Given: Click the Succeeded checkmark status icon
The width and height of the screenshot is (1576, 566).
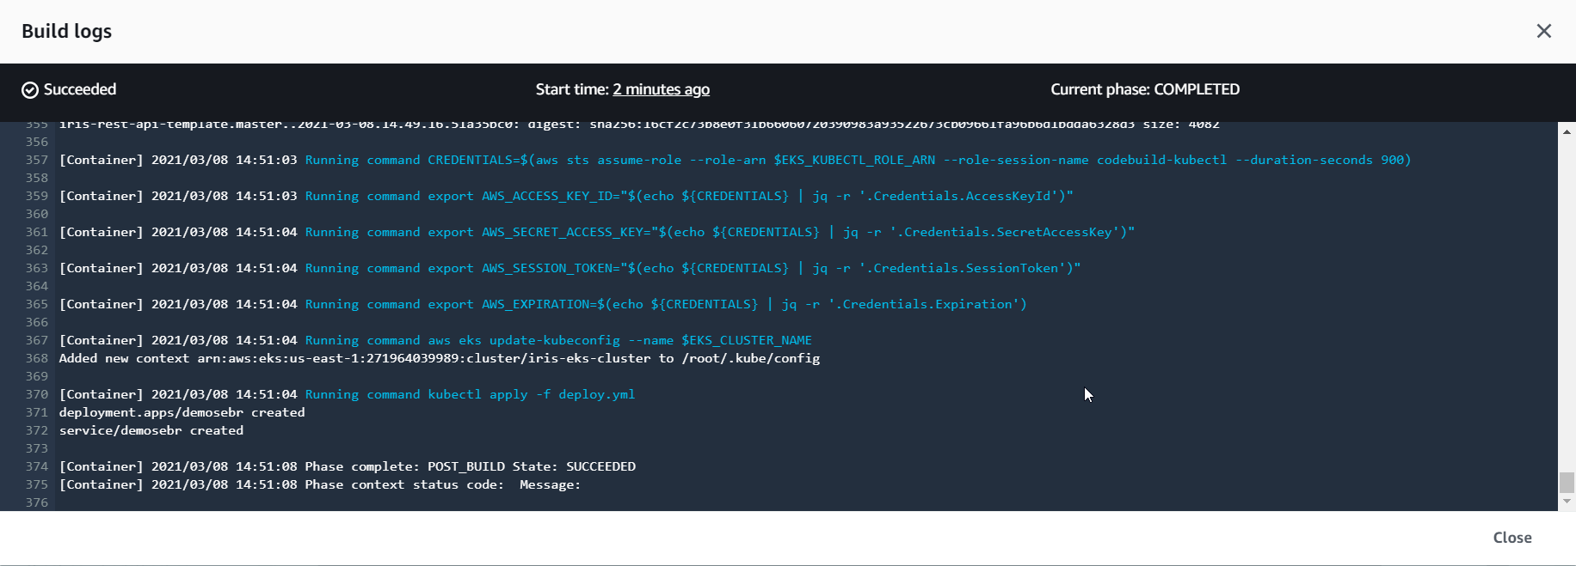Looking at the screenshot, I should (x=30, y=90).
